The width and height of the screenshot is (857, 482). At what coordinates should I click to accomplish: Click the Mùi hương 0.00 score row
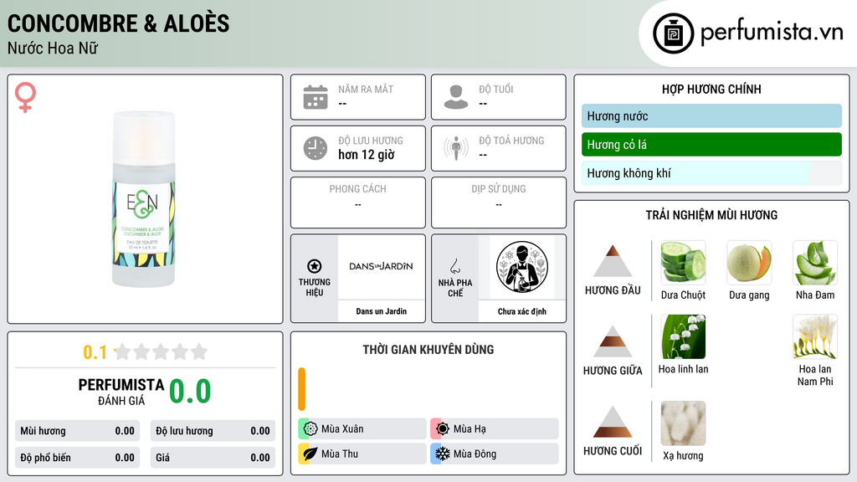77,431
